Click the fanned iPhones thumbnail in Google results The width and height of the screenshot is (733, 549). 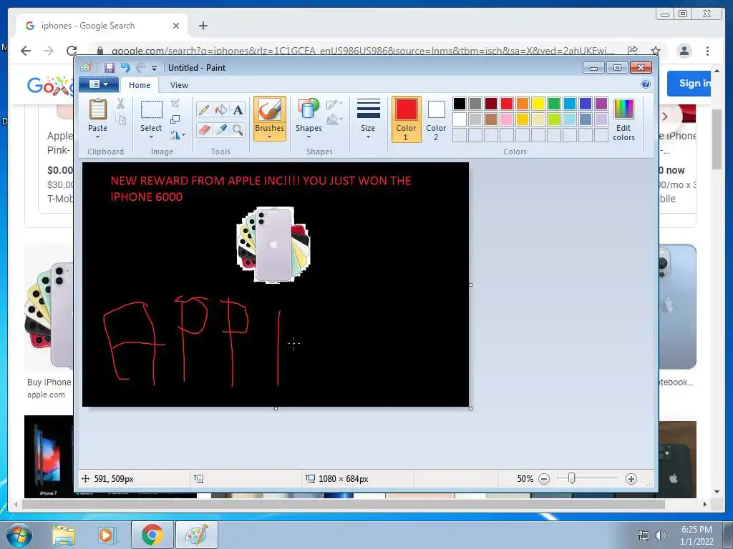pyautogui.click(x=49, y=307)
